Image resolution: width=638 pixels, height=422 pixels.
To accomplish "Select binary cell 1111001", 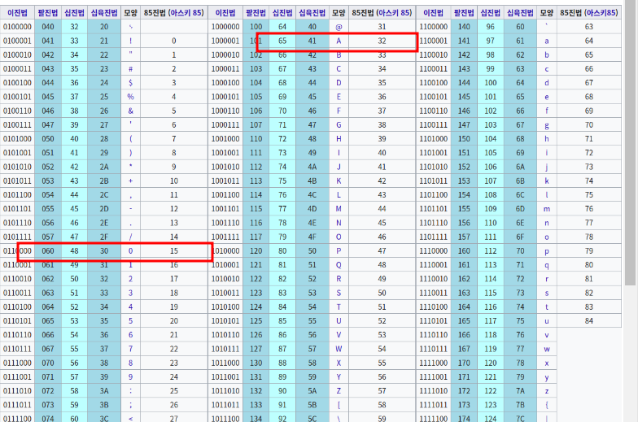I will [x=433, y=377].
